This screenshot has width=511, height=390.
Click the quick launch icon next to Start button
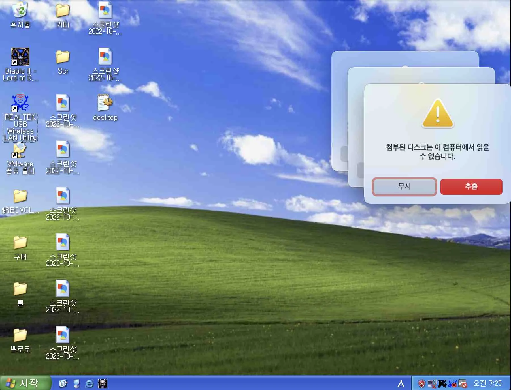point(63,384)
